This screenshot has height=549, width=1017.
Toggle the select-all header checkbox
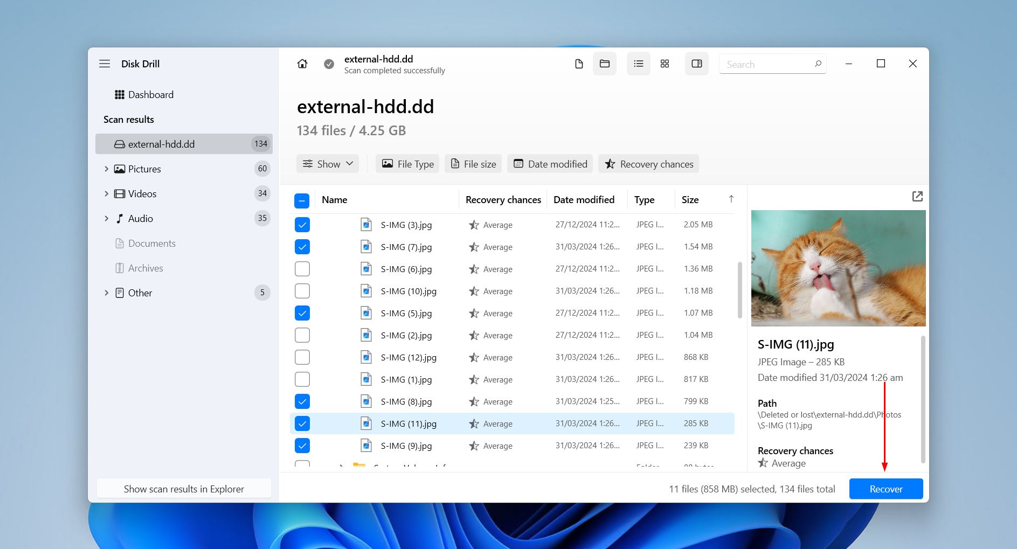pyautogui.click(x=302, y=200)
